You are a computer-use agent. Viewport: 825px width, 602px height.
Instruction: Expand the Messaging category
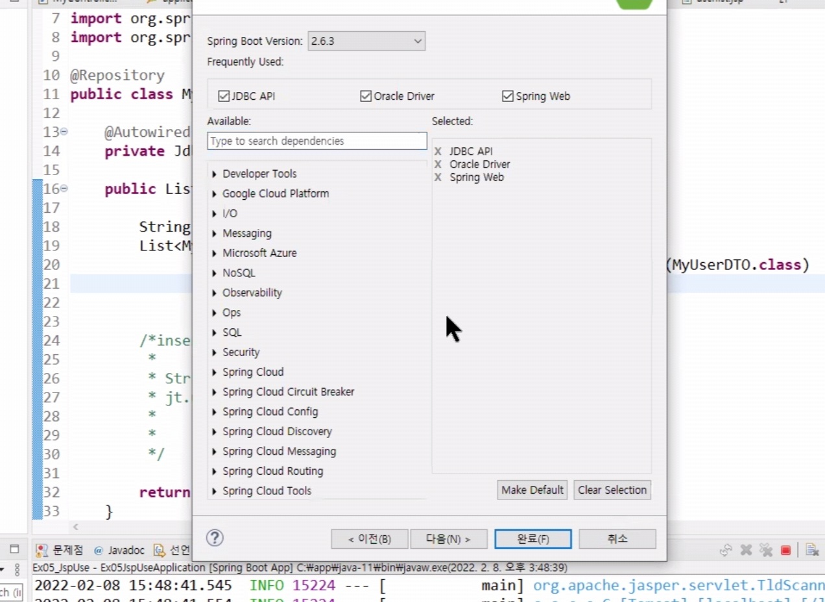point(214,233)
